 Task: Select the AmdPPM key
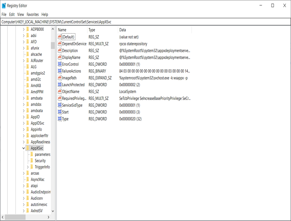point(37,92)
